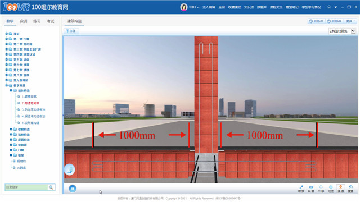Image resolution: width=360 pixels, height=202 pixels.
Task: Enable MR mode button
Action: 334,21
